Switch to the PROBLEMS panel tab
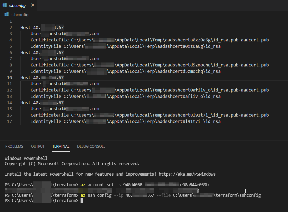288x212 pixels. pos(14,146)
